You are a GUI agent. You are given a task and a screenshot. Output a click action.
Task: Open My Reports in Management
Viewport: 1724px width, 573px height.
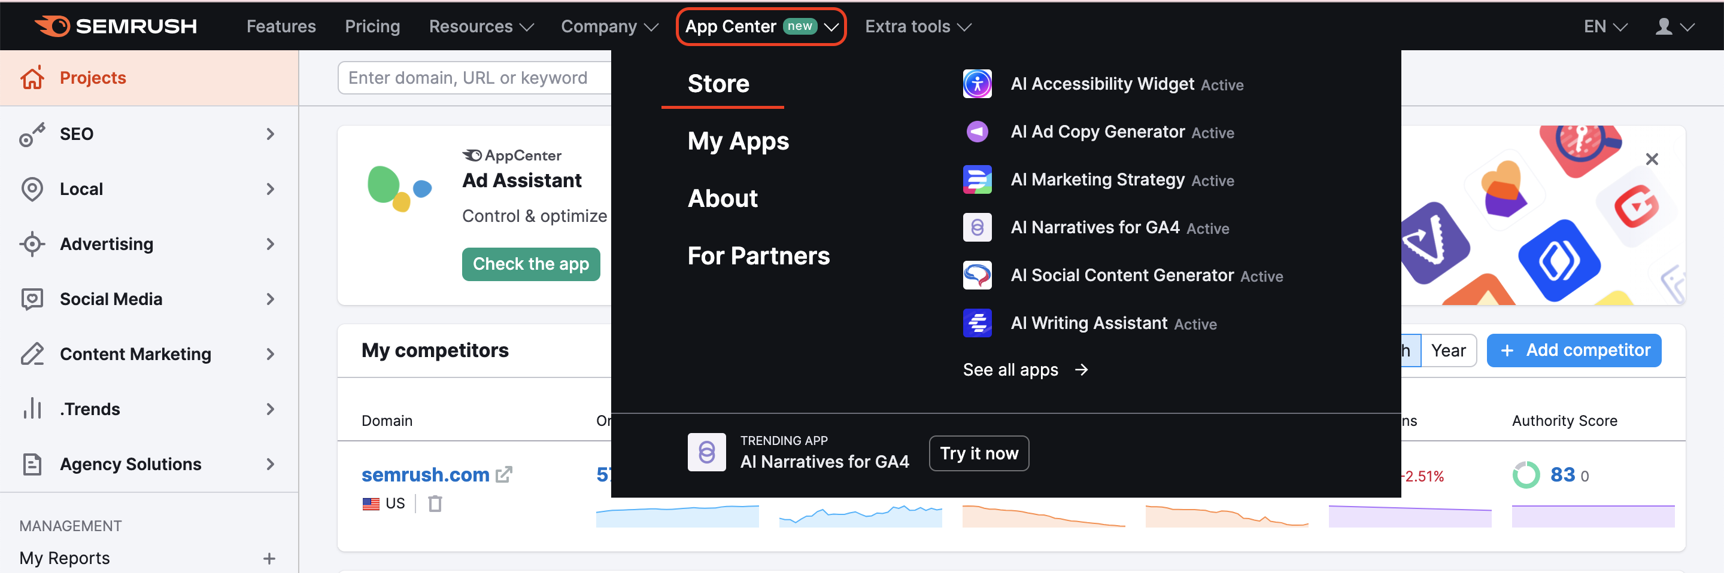click(64, 558)
